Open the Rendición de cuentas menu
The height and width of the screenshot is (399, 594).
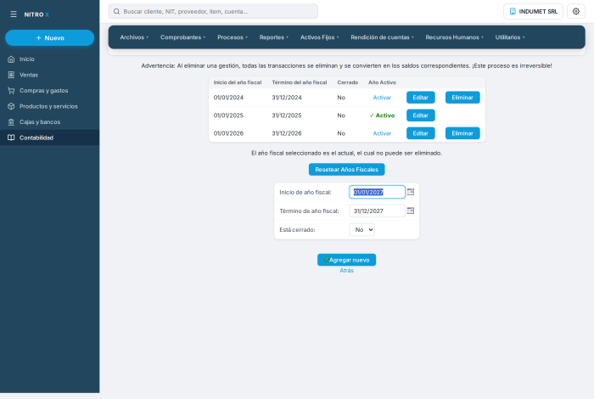click(x=382, y=37)
